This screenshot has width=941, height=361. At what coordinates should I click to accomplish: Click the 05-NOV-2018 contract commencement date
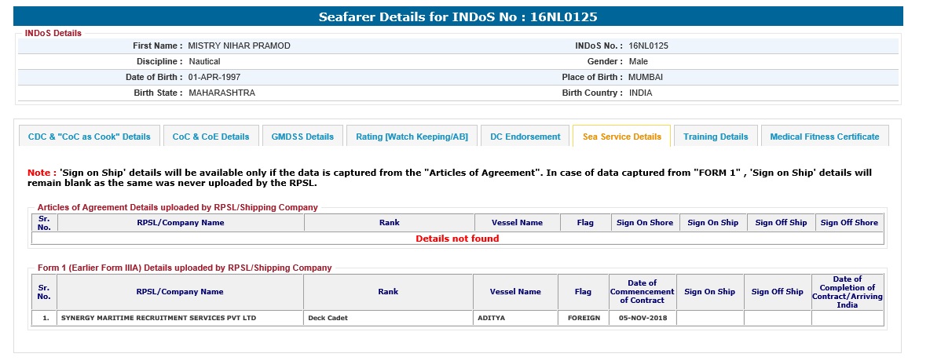642,319
